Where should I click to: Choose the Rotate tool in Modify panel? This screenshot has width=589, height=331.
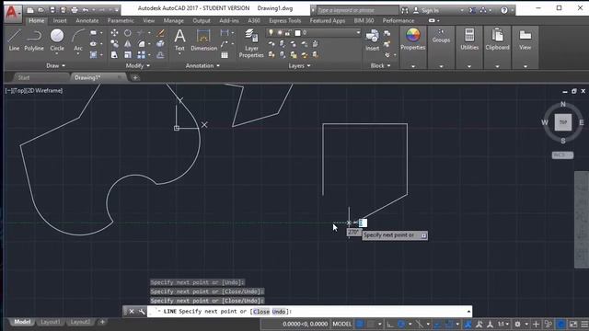[128, 33]
